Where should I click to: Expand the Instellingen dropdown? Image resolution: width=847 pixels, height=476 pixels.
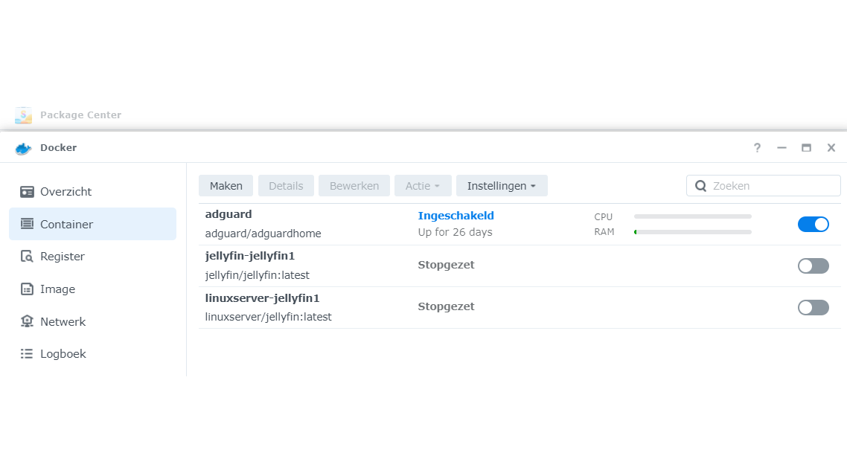(502, 186)
